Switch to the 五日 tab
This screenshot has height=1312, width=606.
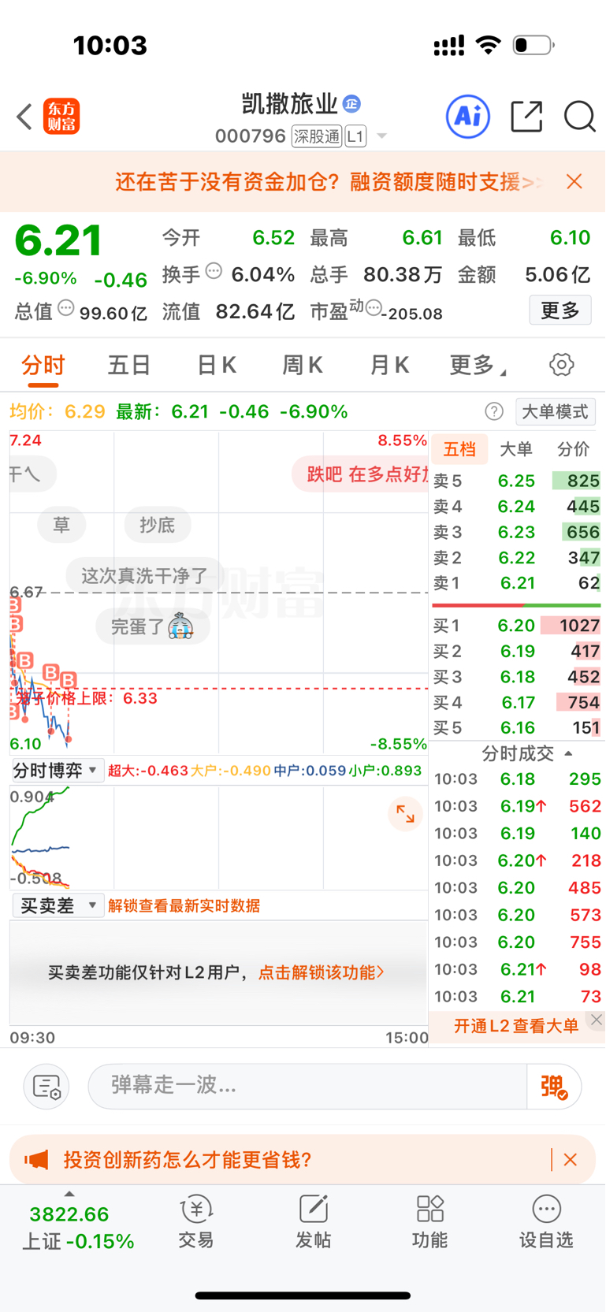tap(129, 365)
